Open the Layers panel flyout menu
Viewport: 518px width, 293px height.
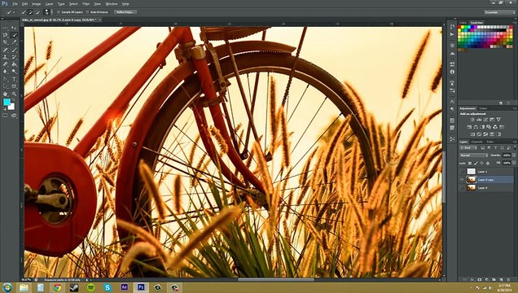click(x=515, y=142)
